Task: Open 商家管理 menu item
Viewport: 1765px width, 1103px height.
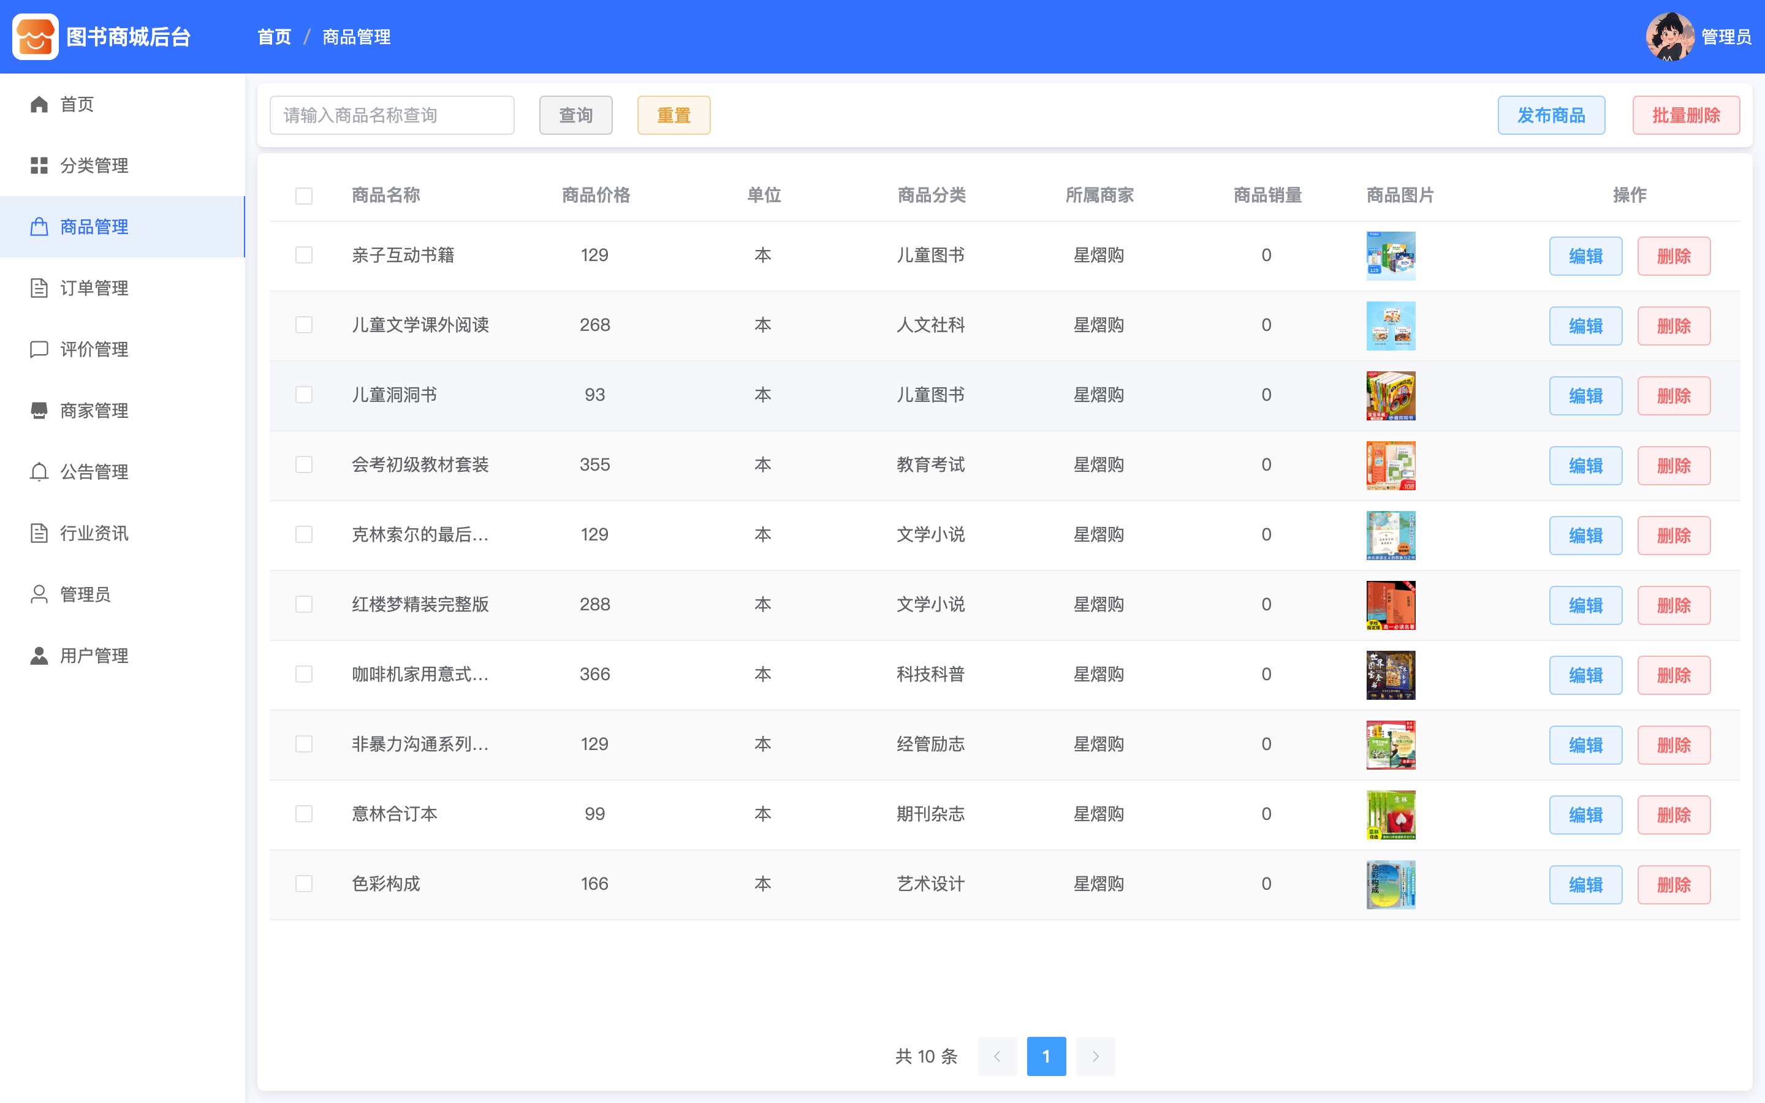Action: pos(123,411)
